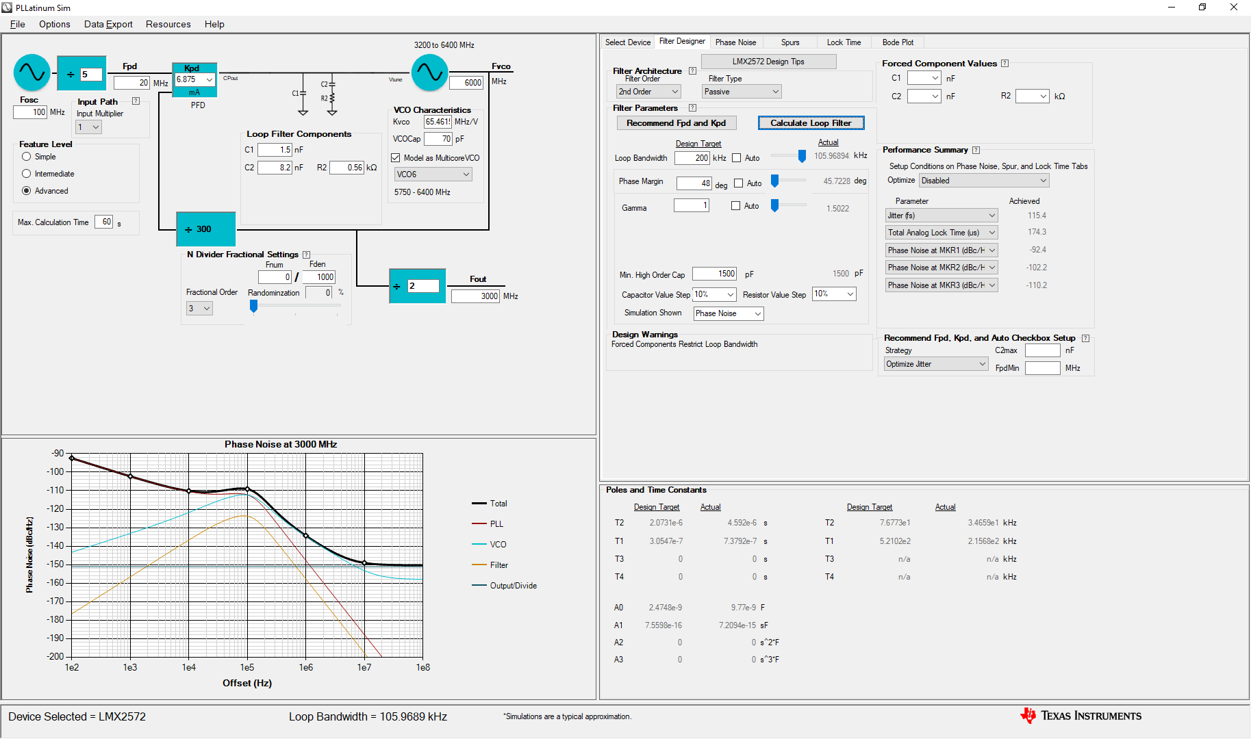Click Recommend Fpd and Kpd button

point(677,123)
